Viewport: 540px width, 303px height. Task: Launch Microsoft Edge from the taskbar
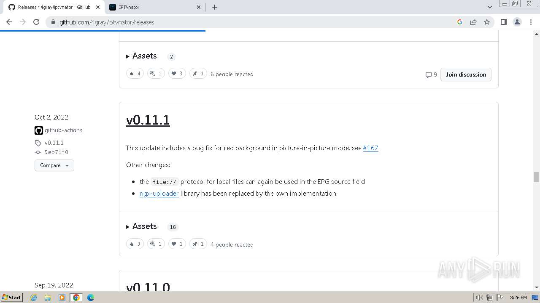point(91,298)
